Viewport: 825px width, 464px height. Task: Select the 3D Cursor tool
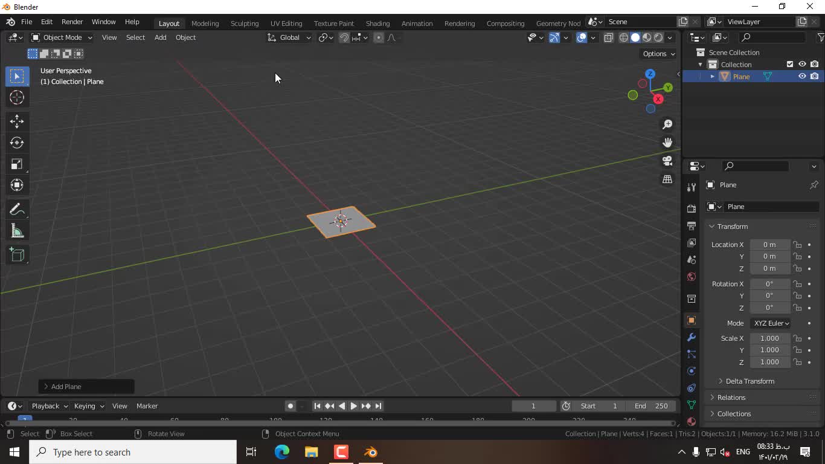point(17,97)
